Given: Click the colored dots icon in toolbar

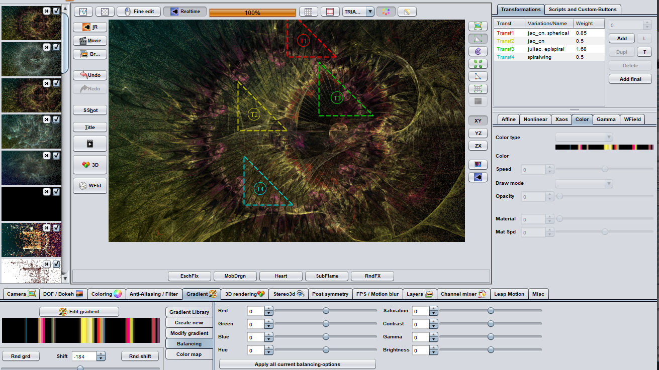Looking at the screenshot, I should tap(386, 12).
